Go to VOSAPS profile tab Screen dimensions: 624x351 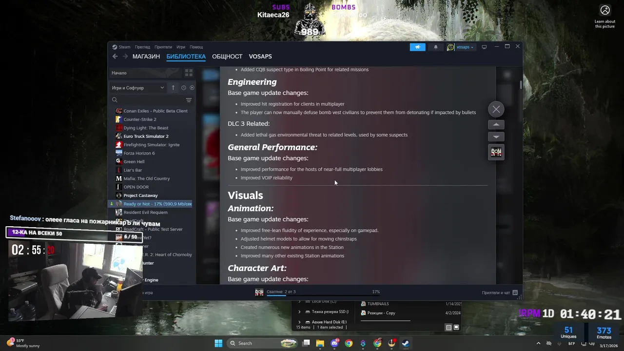point(260,57)
